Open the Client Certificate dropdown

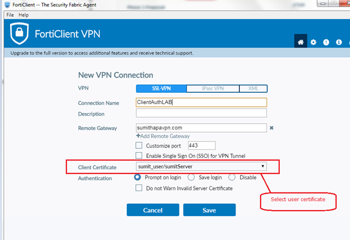pos(201,166)
